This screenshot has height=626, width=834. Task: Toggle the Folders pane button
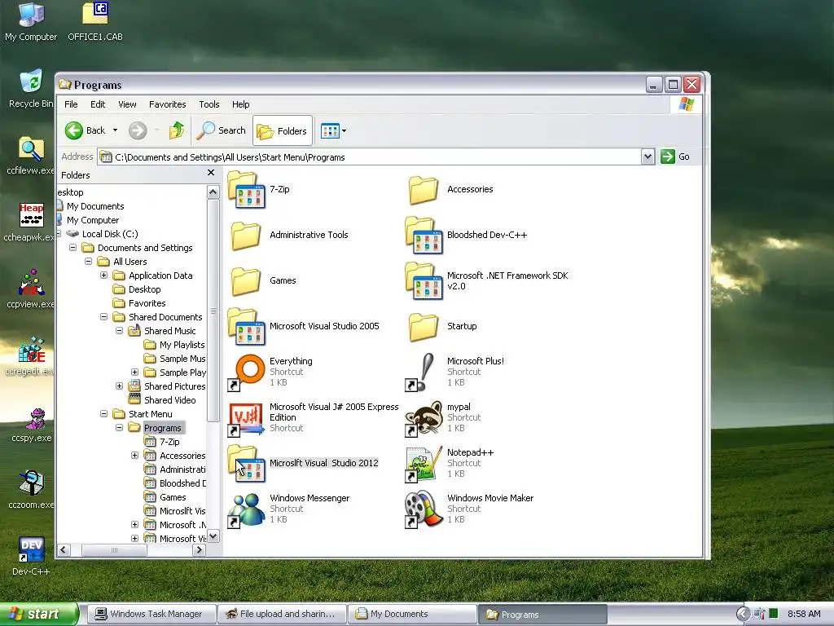click(283, 130)
